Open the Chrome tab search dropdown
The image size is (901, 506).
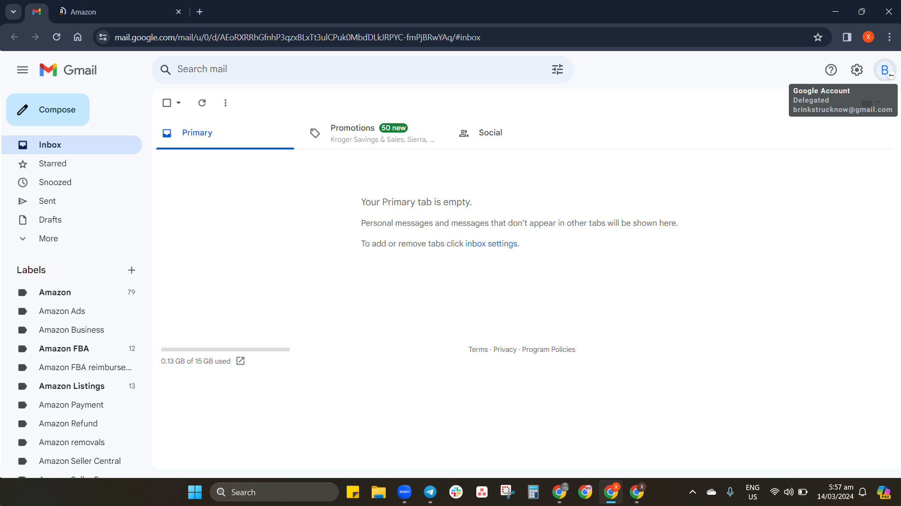[13, 12]
